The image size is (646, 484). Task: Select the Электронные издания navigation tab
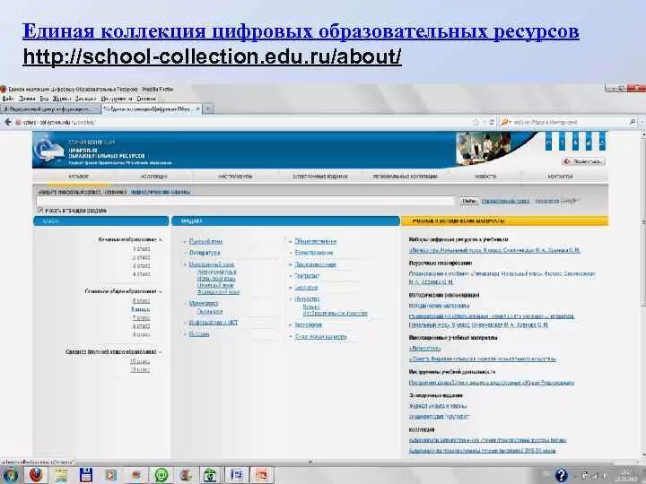point(320,177)
